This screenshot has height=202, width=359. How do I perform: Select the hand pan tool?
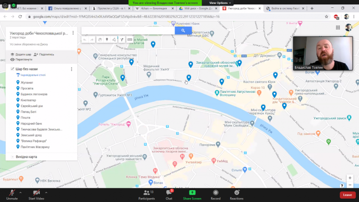click(x=100, y=40)
